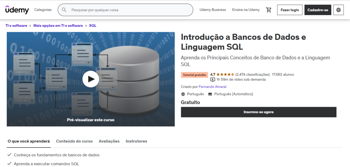The width and height of the screenshot is (350, 167).
Task: Open Ensine na Udemy link
Action: pos(246,10)
